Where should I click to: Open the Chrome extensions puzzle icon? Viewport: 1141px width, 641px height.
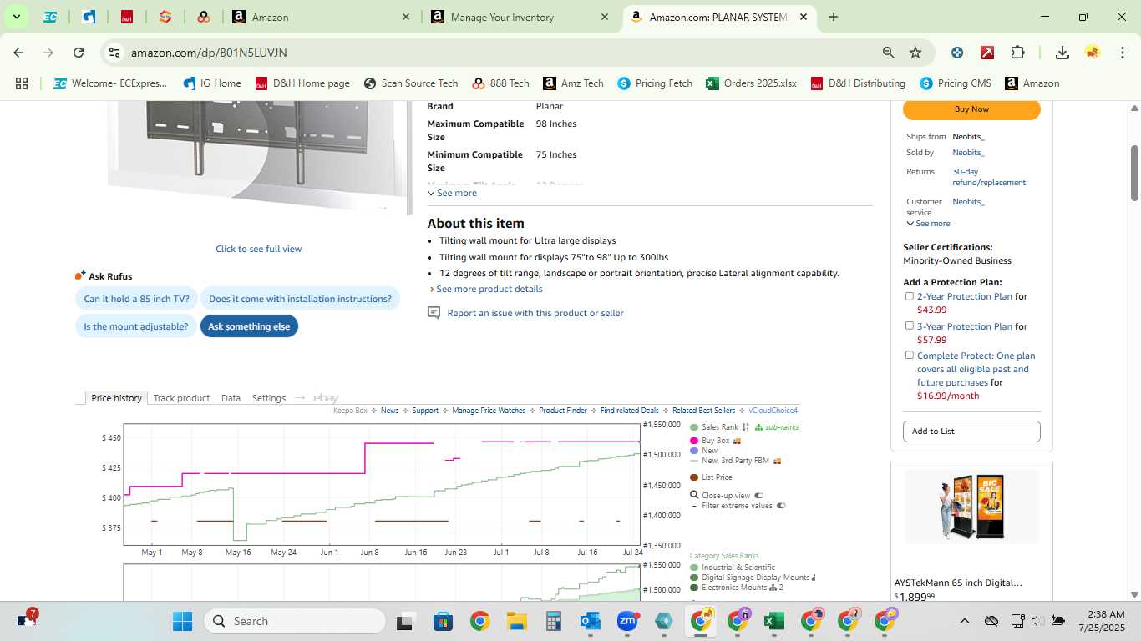coord(1017,53)
